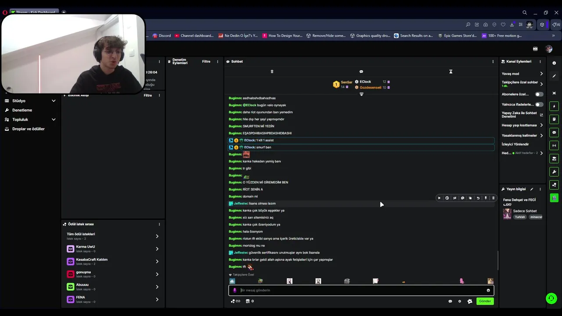Click Filtre in Denetim Eylemleri panel
Viewport: 562px width, 316px height.
(206, 61)
